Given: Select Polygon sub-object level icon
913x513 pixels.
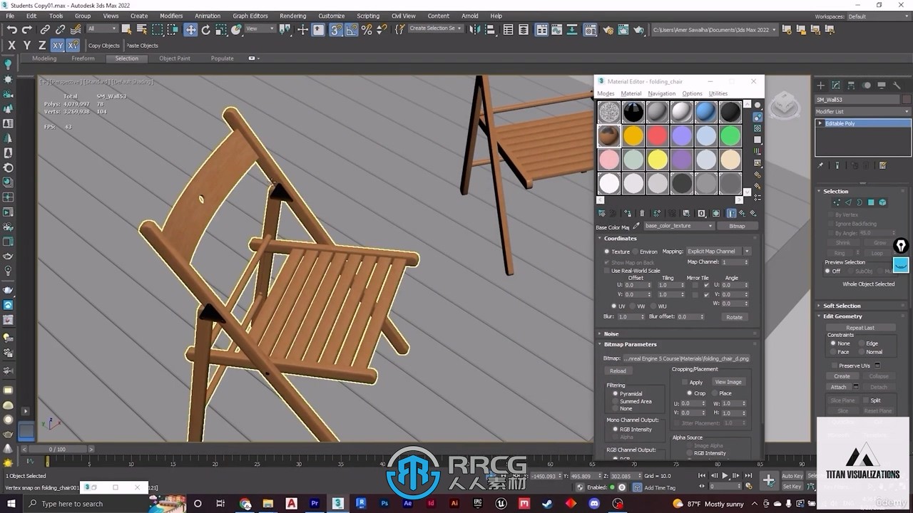Looking at the screenshot, I should point(871,202).
